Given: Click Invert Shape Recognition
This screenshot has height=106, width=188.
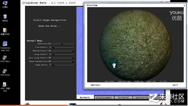Looking at the screenshot, I should [x=50, y=20].
